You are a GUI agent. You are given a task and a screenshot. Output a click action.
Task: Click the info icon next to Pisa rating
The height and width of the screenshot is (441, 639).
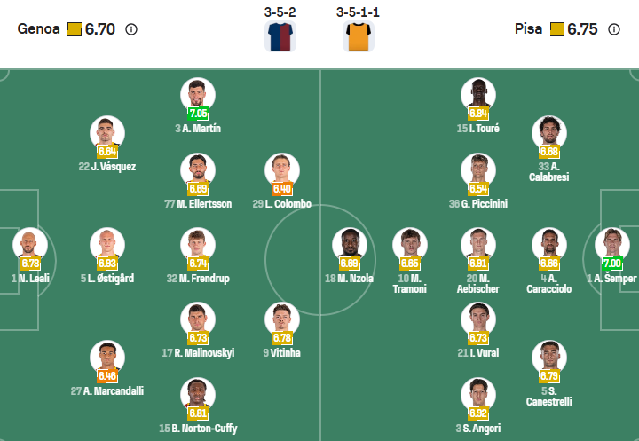pyautogui.click(x=614, y=29)
